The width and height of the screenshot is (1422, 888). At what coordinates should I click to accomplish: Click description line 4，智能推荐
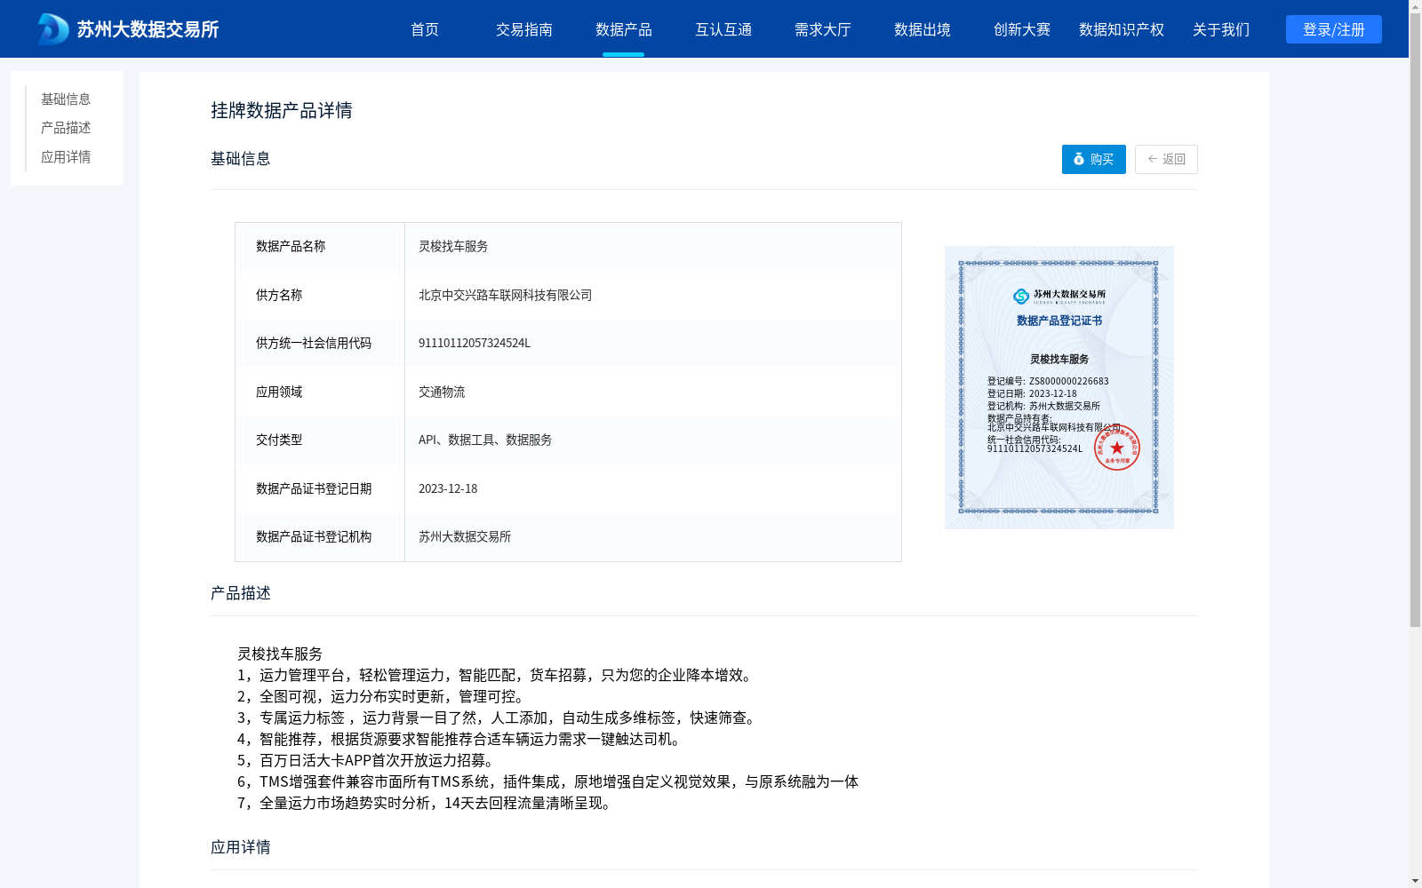pos(461,739)
